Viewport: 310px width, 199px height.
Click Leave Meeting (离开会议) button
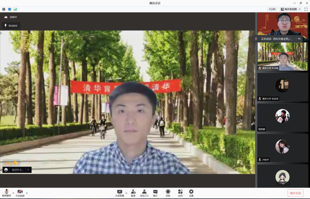pos(295,193)
